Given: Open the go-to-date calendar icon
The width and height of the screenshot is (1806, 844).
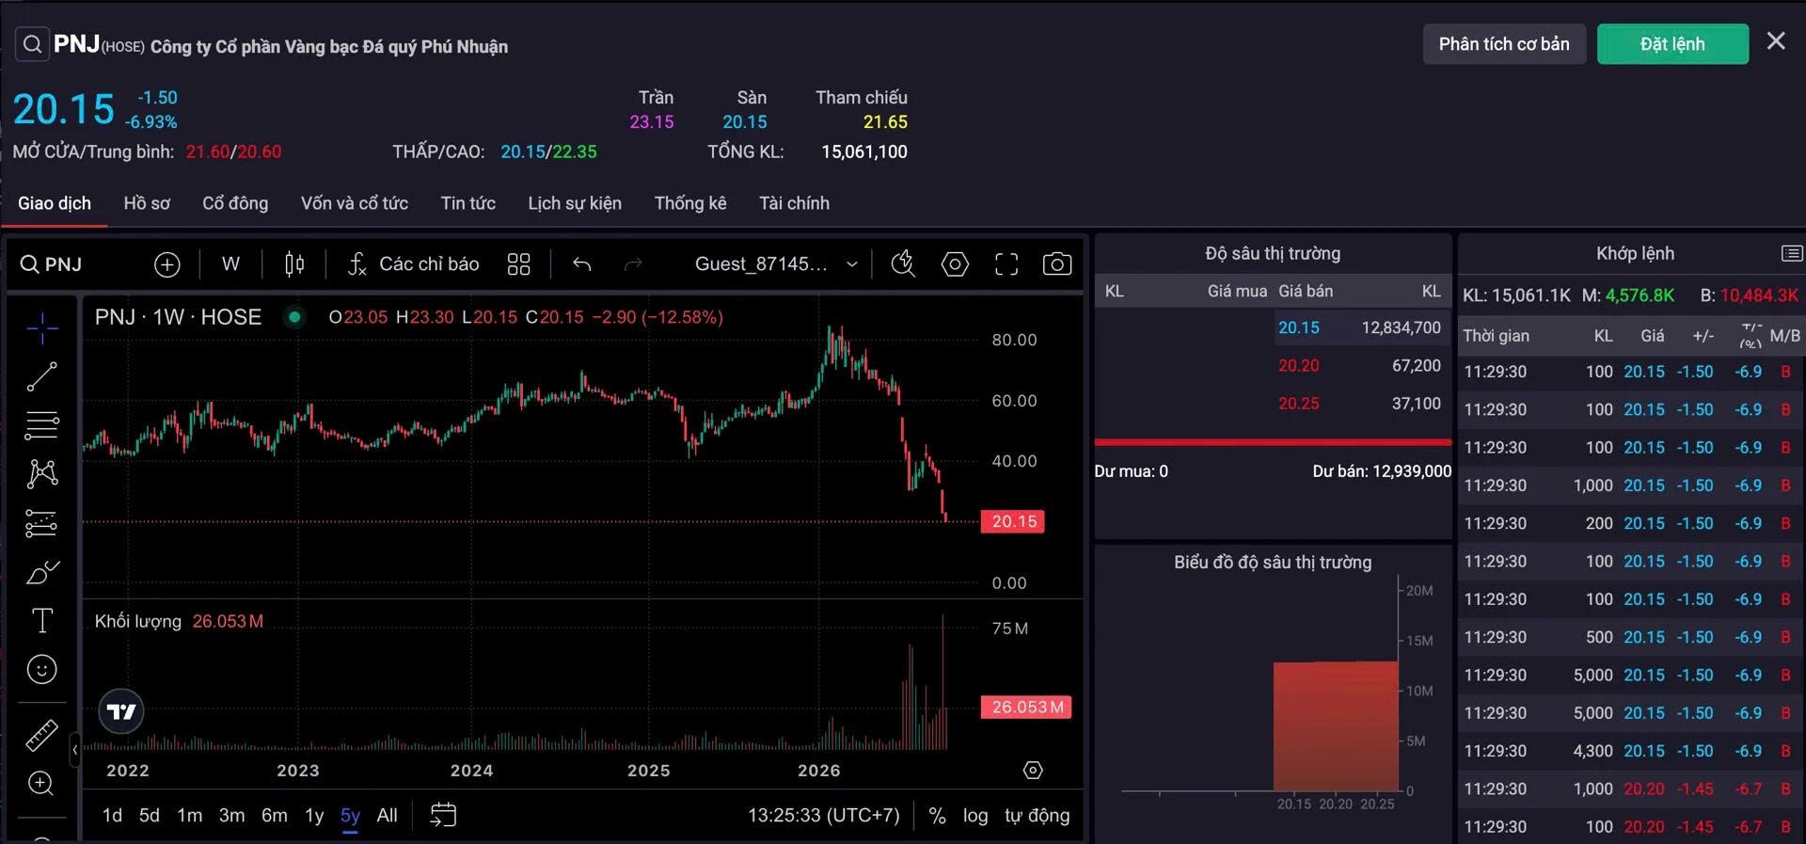Looking at the screenshot, I should pyautogui.click(x=443, y=815).
